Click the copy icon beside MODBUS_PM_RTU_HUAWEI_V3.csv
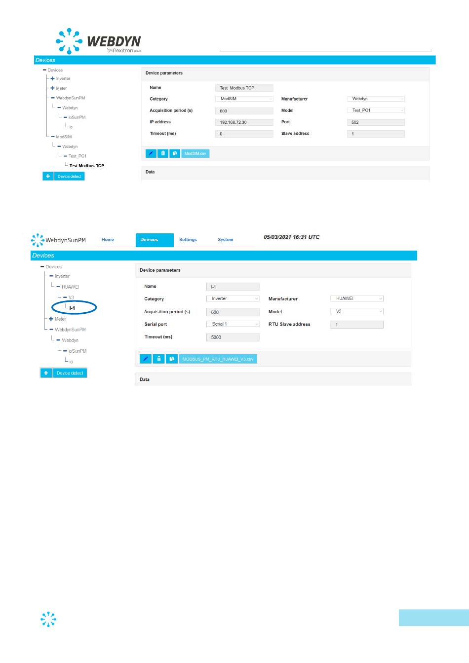 click(171, 359)
